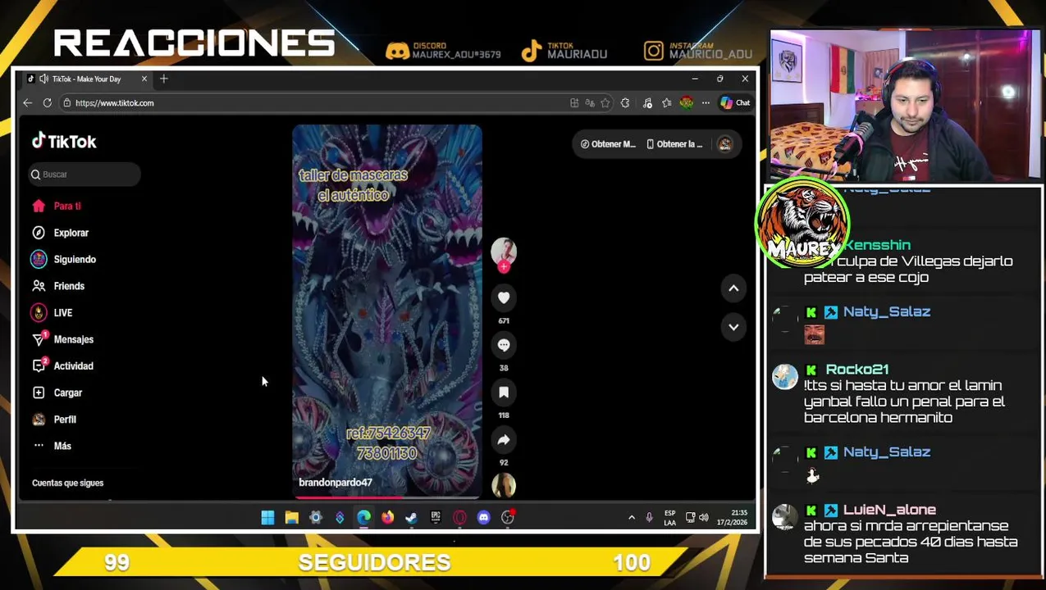Viewport: 1046px width, 590px height.
Task: Click the Buscar search field
Action: (84, 174)
